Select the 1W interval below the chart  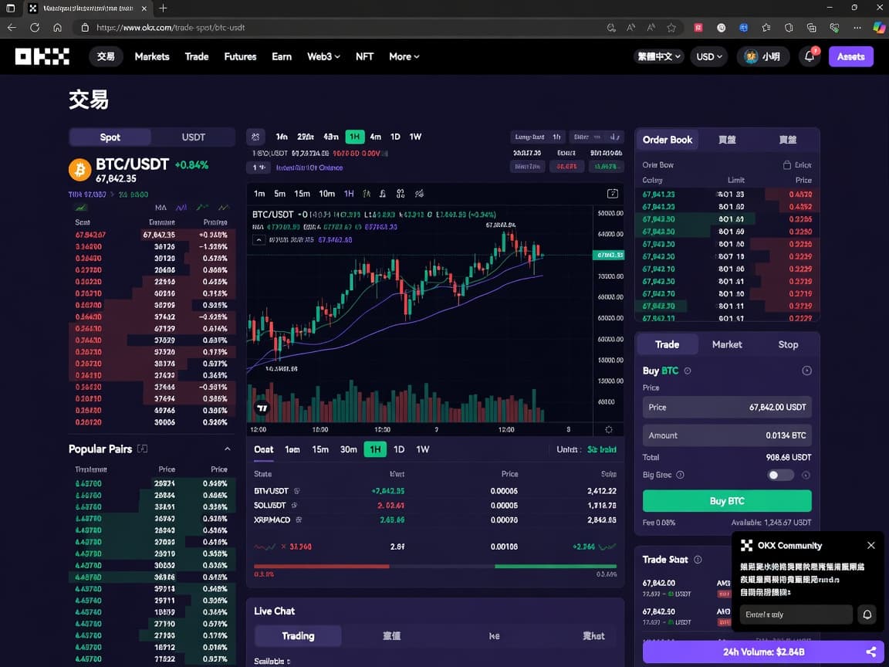tap(422, 450)
